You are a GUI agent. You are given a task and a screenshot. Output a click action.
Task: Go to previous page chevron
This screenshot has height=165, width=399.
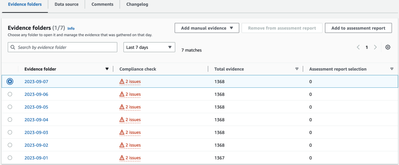click(x=358, y=47)
